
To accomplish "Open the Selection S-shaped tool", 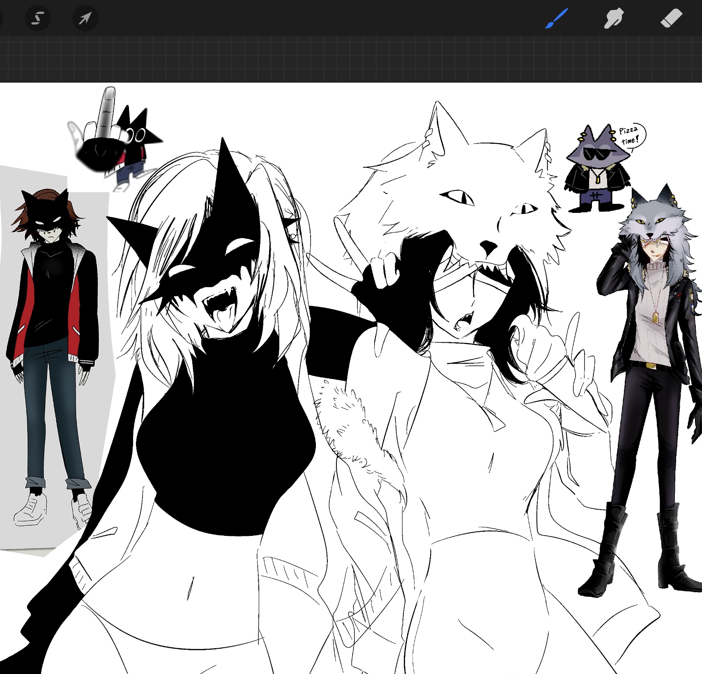I will [38, 18].
